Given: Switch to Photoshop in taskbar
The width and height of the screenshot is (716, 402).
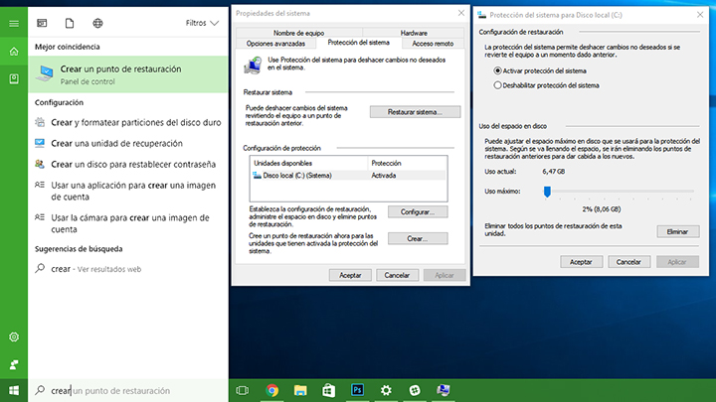Looking at the screenshot, I should (x=358, y=390).
